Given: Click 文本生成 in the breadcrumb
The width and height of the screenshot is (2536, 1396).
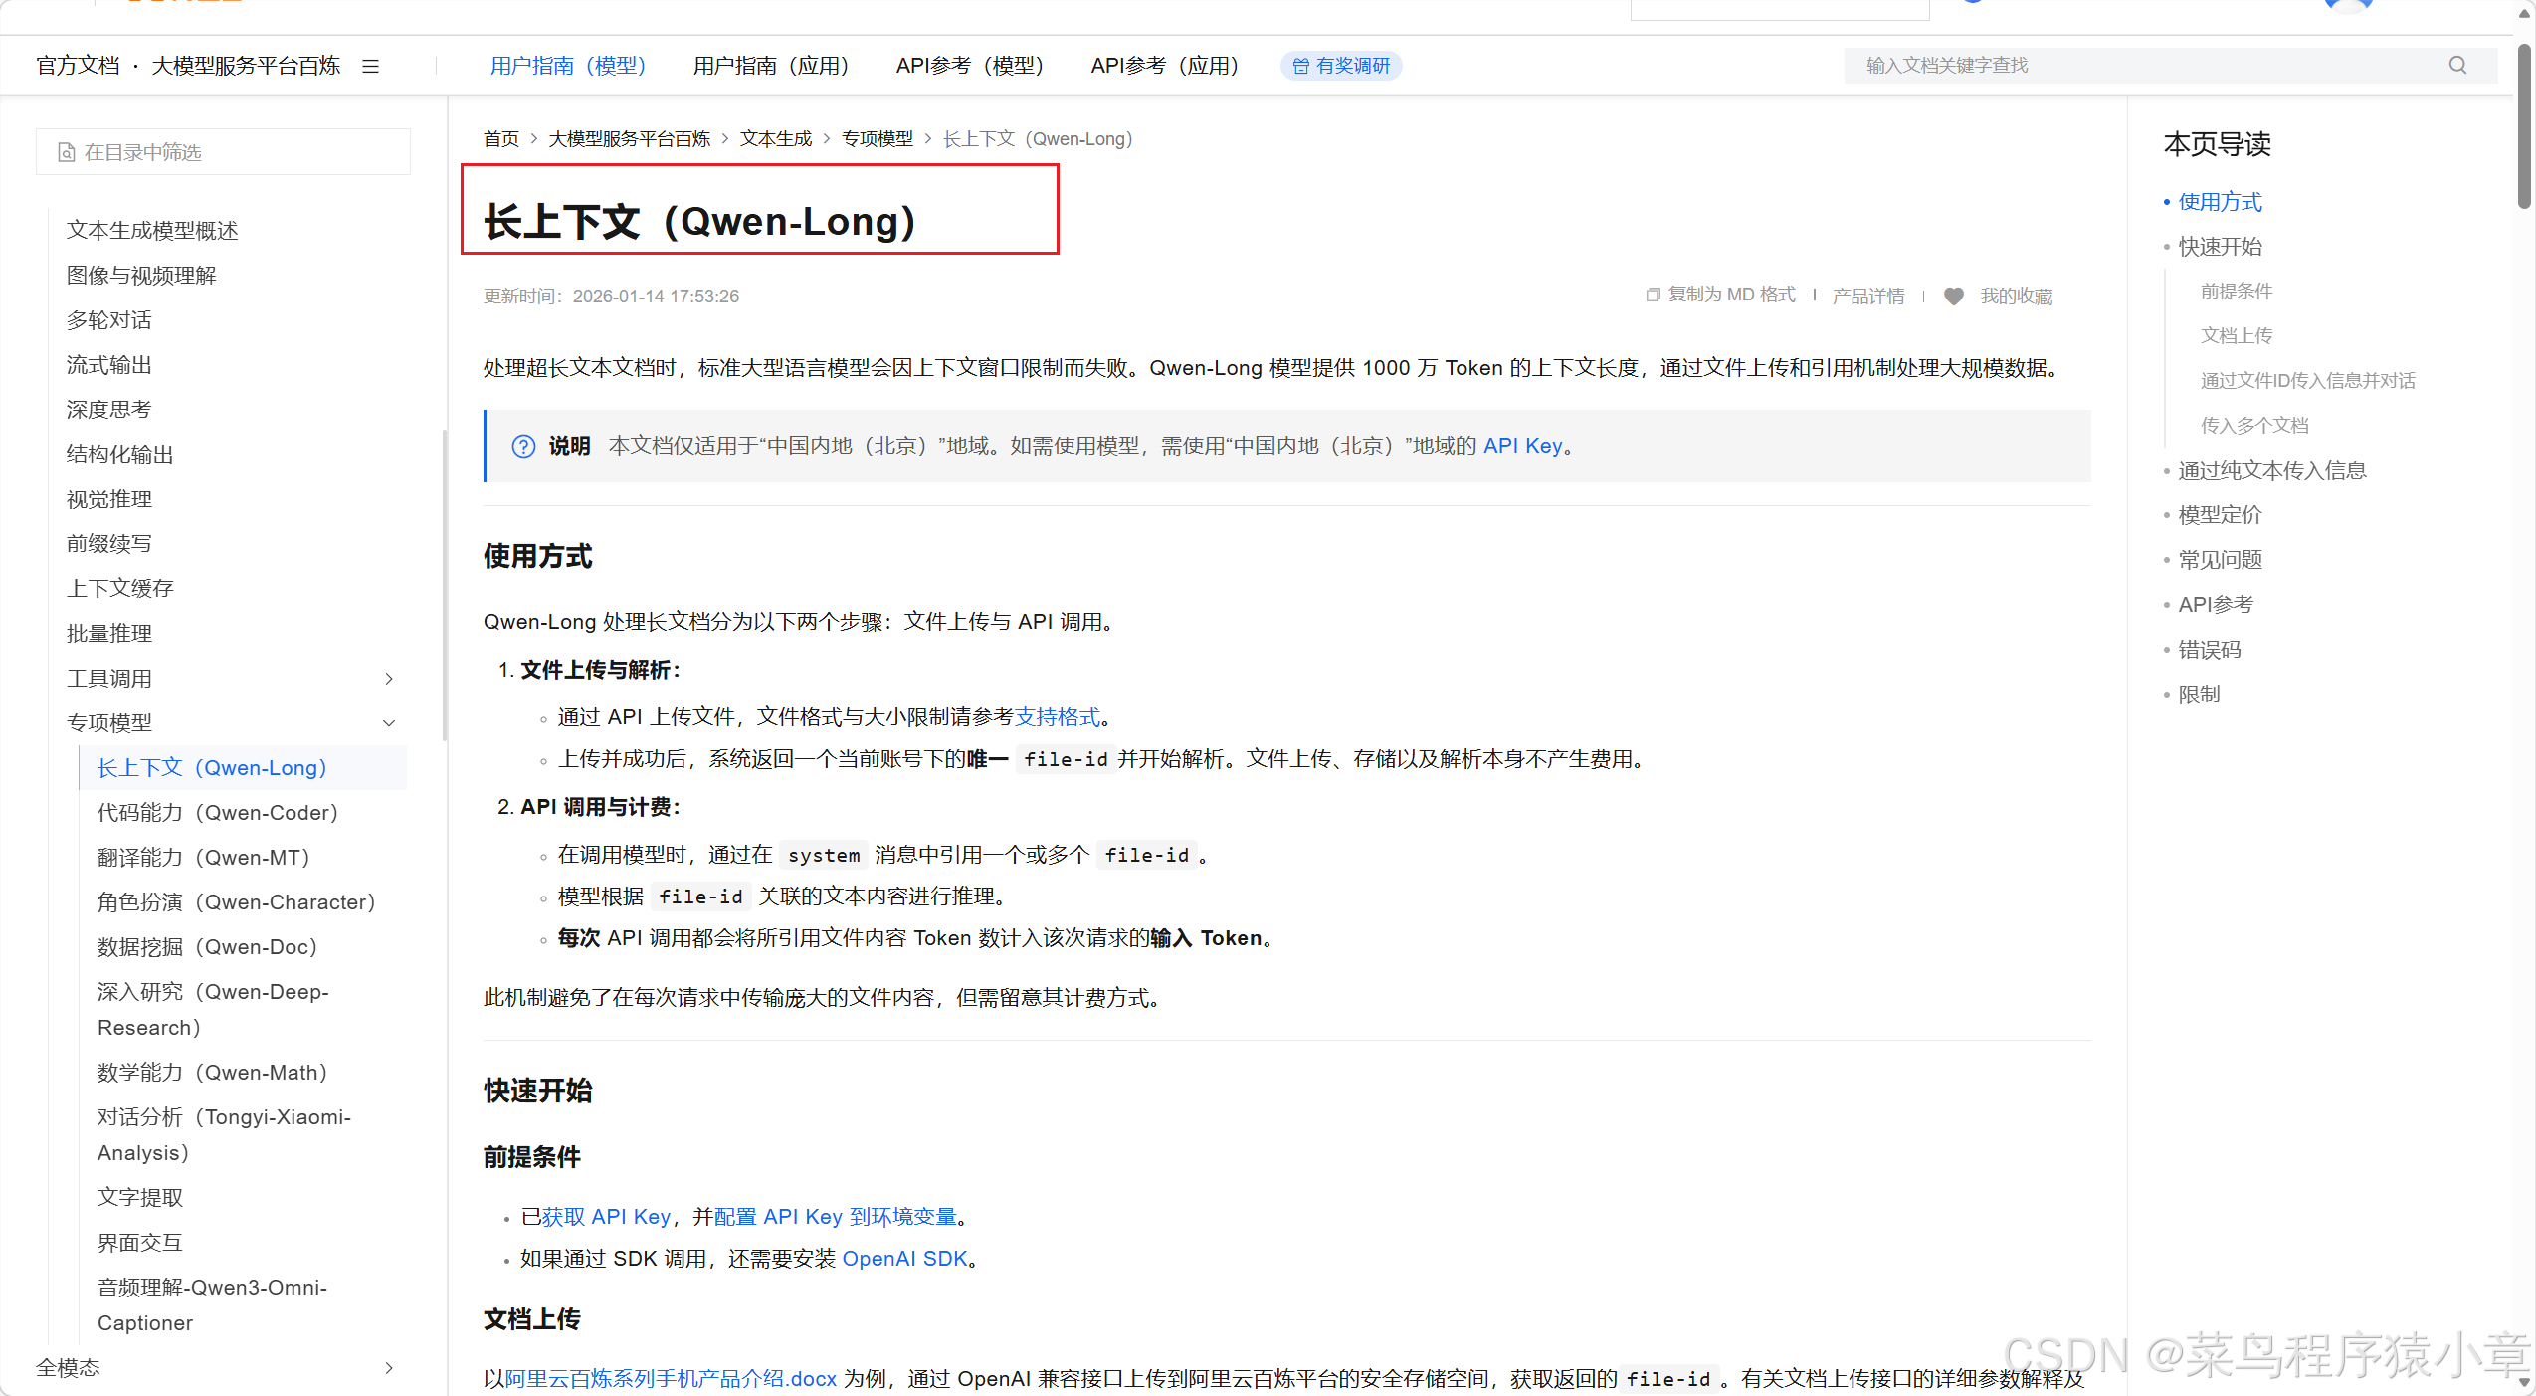Looking at the screenshot, I should [x=775, y=139].
